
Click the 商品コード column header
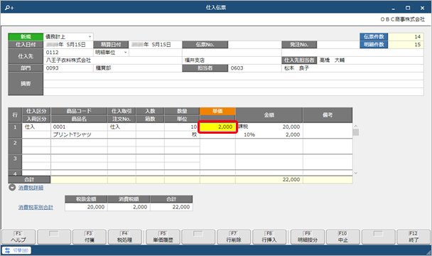(79, 111)
